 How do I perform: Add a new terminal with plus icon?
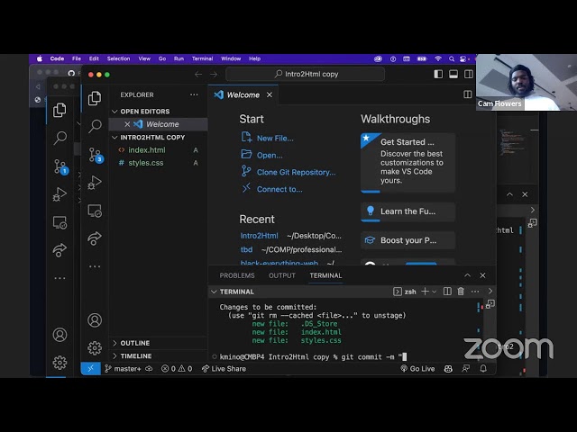click(425, 292)
